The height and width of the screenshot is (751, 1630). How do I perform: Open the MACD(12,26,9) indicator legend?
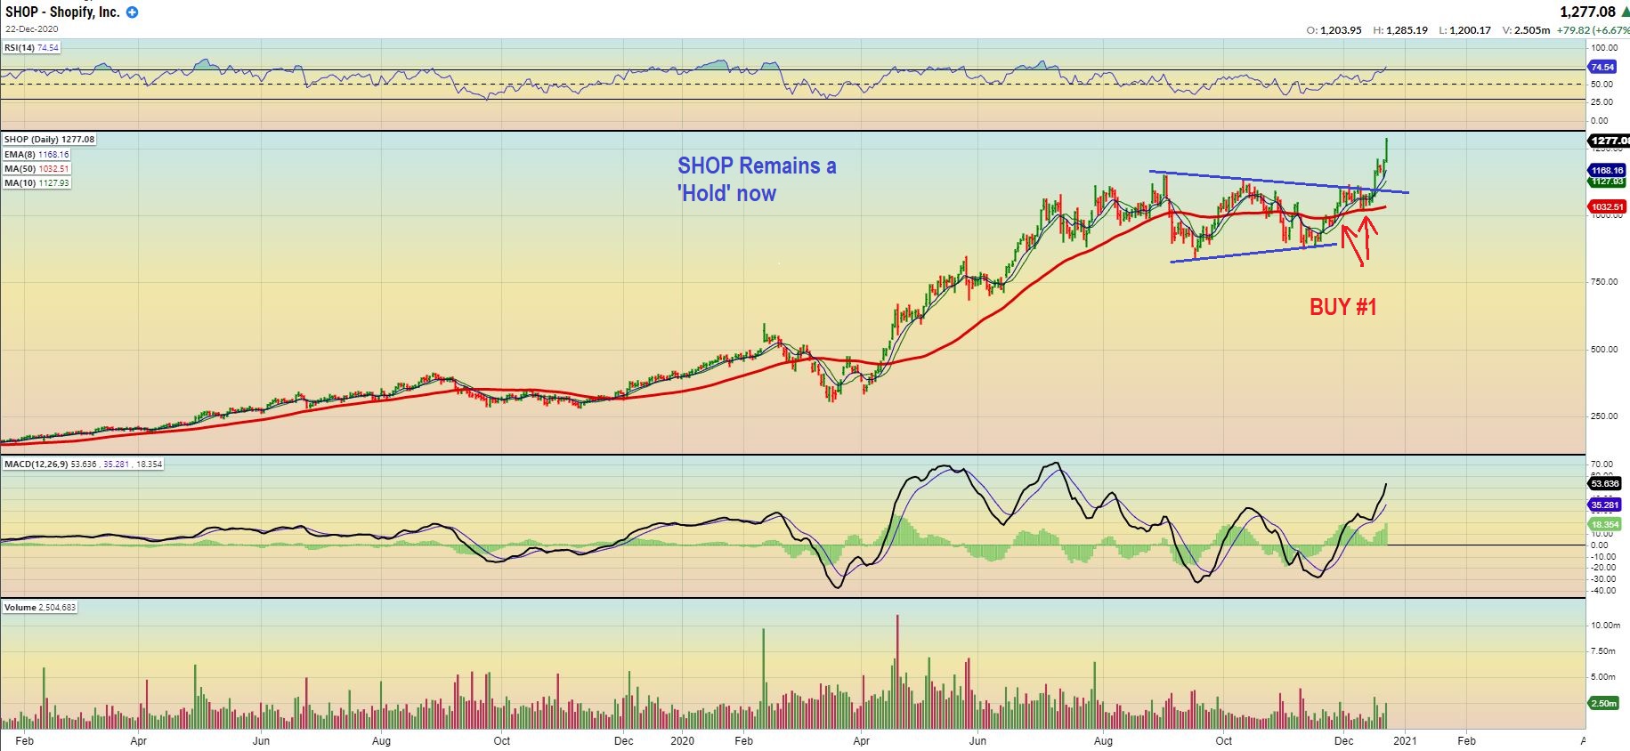tap(84, 464)
